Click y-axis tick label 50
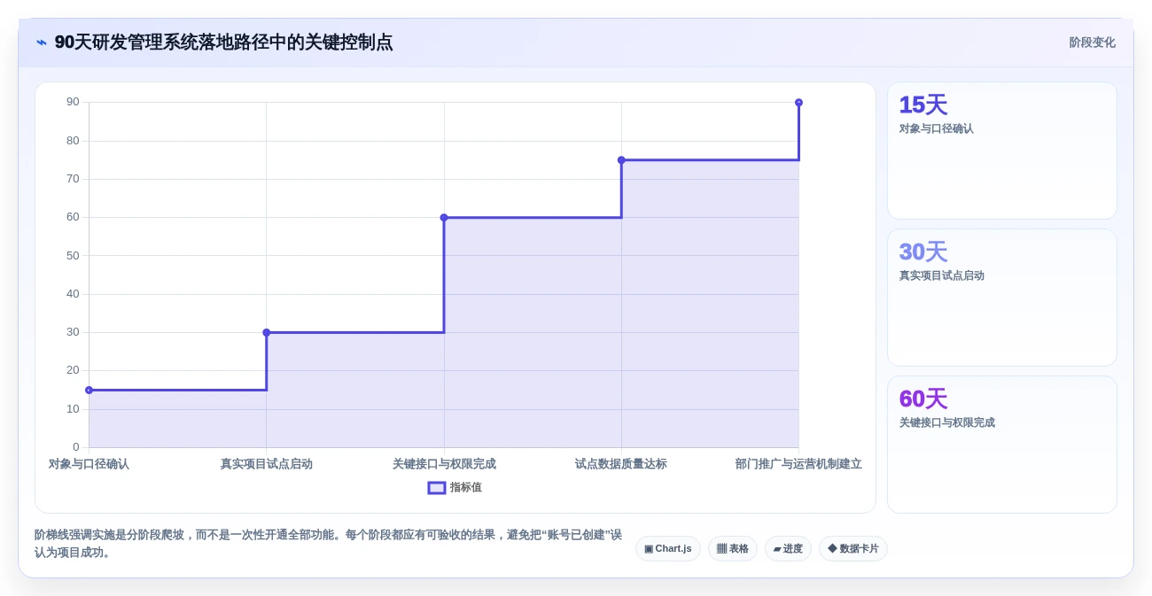The width and height of the screenshot is (1152, 596). (73, 256)
